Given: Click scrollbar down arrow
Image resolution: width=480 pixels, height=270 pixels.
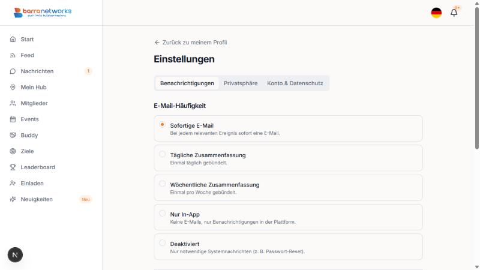Looking at the screenshot, I should point(477,267).
